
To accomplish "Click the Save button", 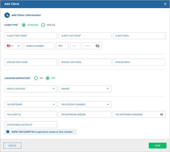I will pos(157,146).
